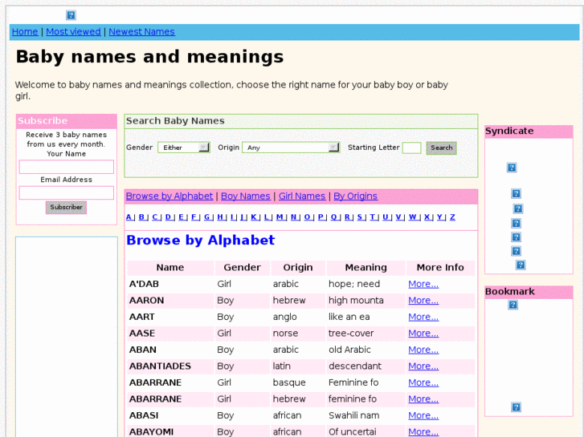Image resolution: width=584 pixels, height=437 pixels.
Task: Browse names starting with letter Y
Action: point(439,216)
